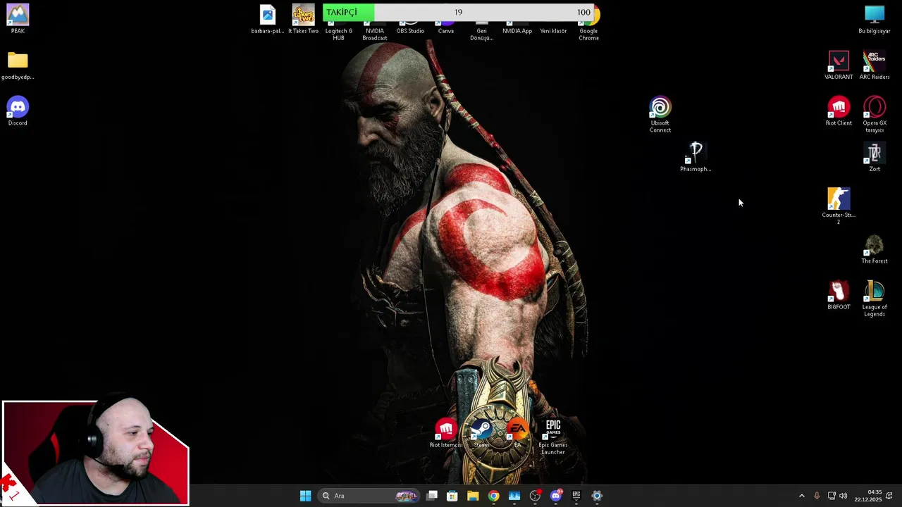
Task: Click the Ara search box in taskbar
Action: coord(369,496)
